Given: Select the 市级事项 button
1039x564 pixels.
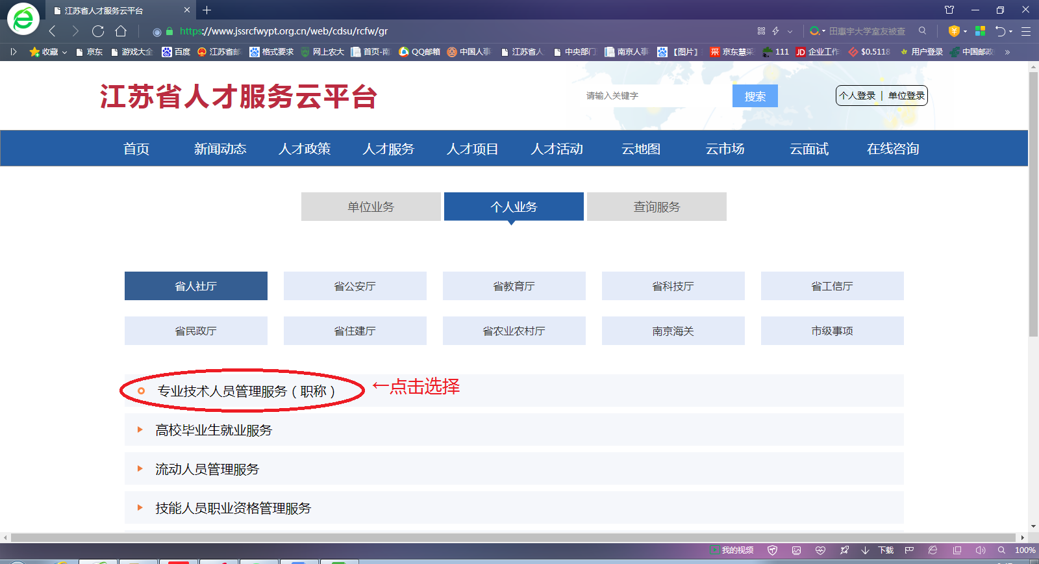Looking at the screenshot, I should [832, 331].
